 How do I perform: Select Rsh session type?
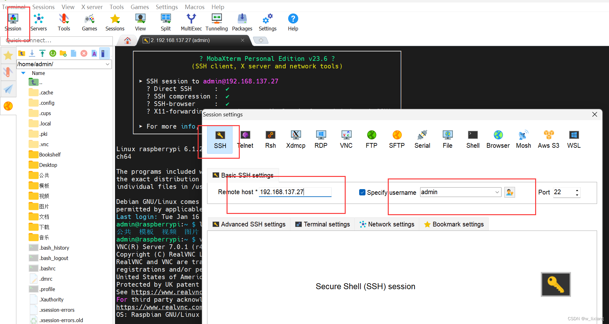tap(271, 140)
